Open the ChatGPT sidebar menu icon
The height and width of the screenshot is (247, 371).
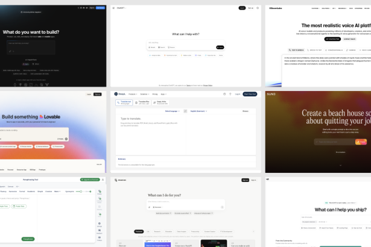point(113,8)
